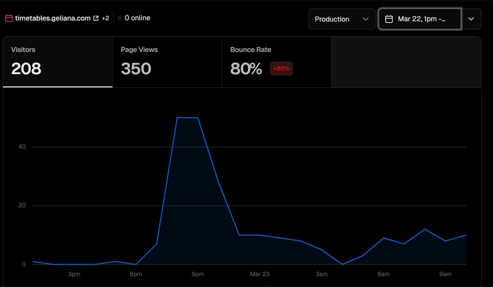The image size is (493, 287).
Task: Click the 9pm axis label
Action: click(x=198, y=274)
